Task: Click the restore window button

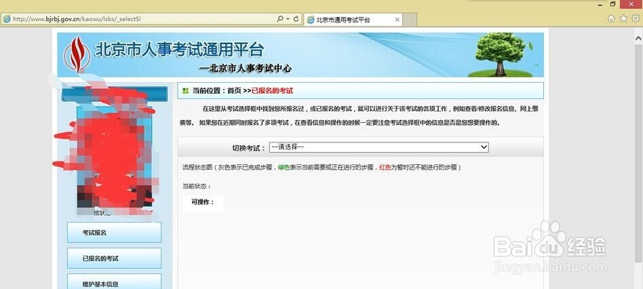Action: (x=613, y=3)
